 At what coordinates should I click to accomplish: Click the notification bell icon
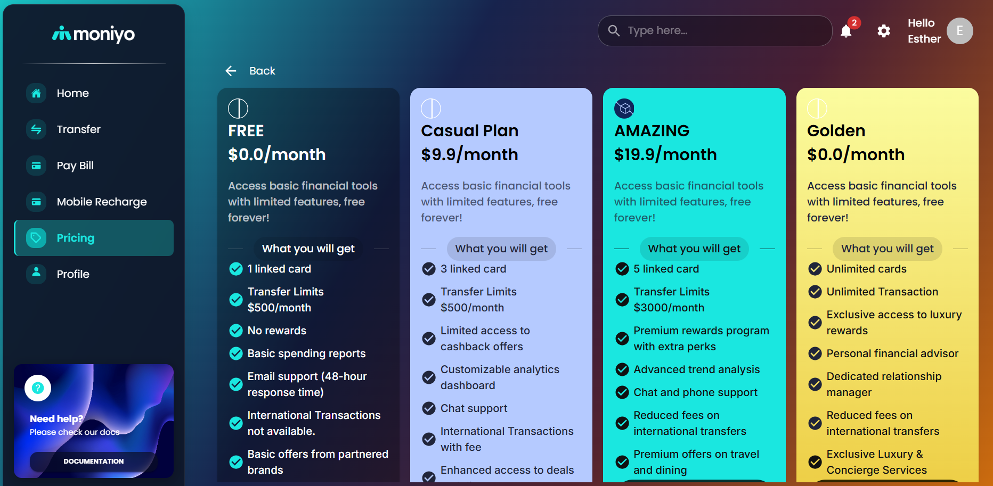[x=846, y=31]
